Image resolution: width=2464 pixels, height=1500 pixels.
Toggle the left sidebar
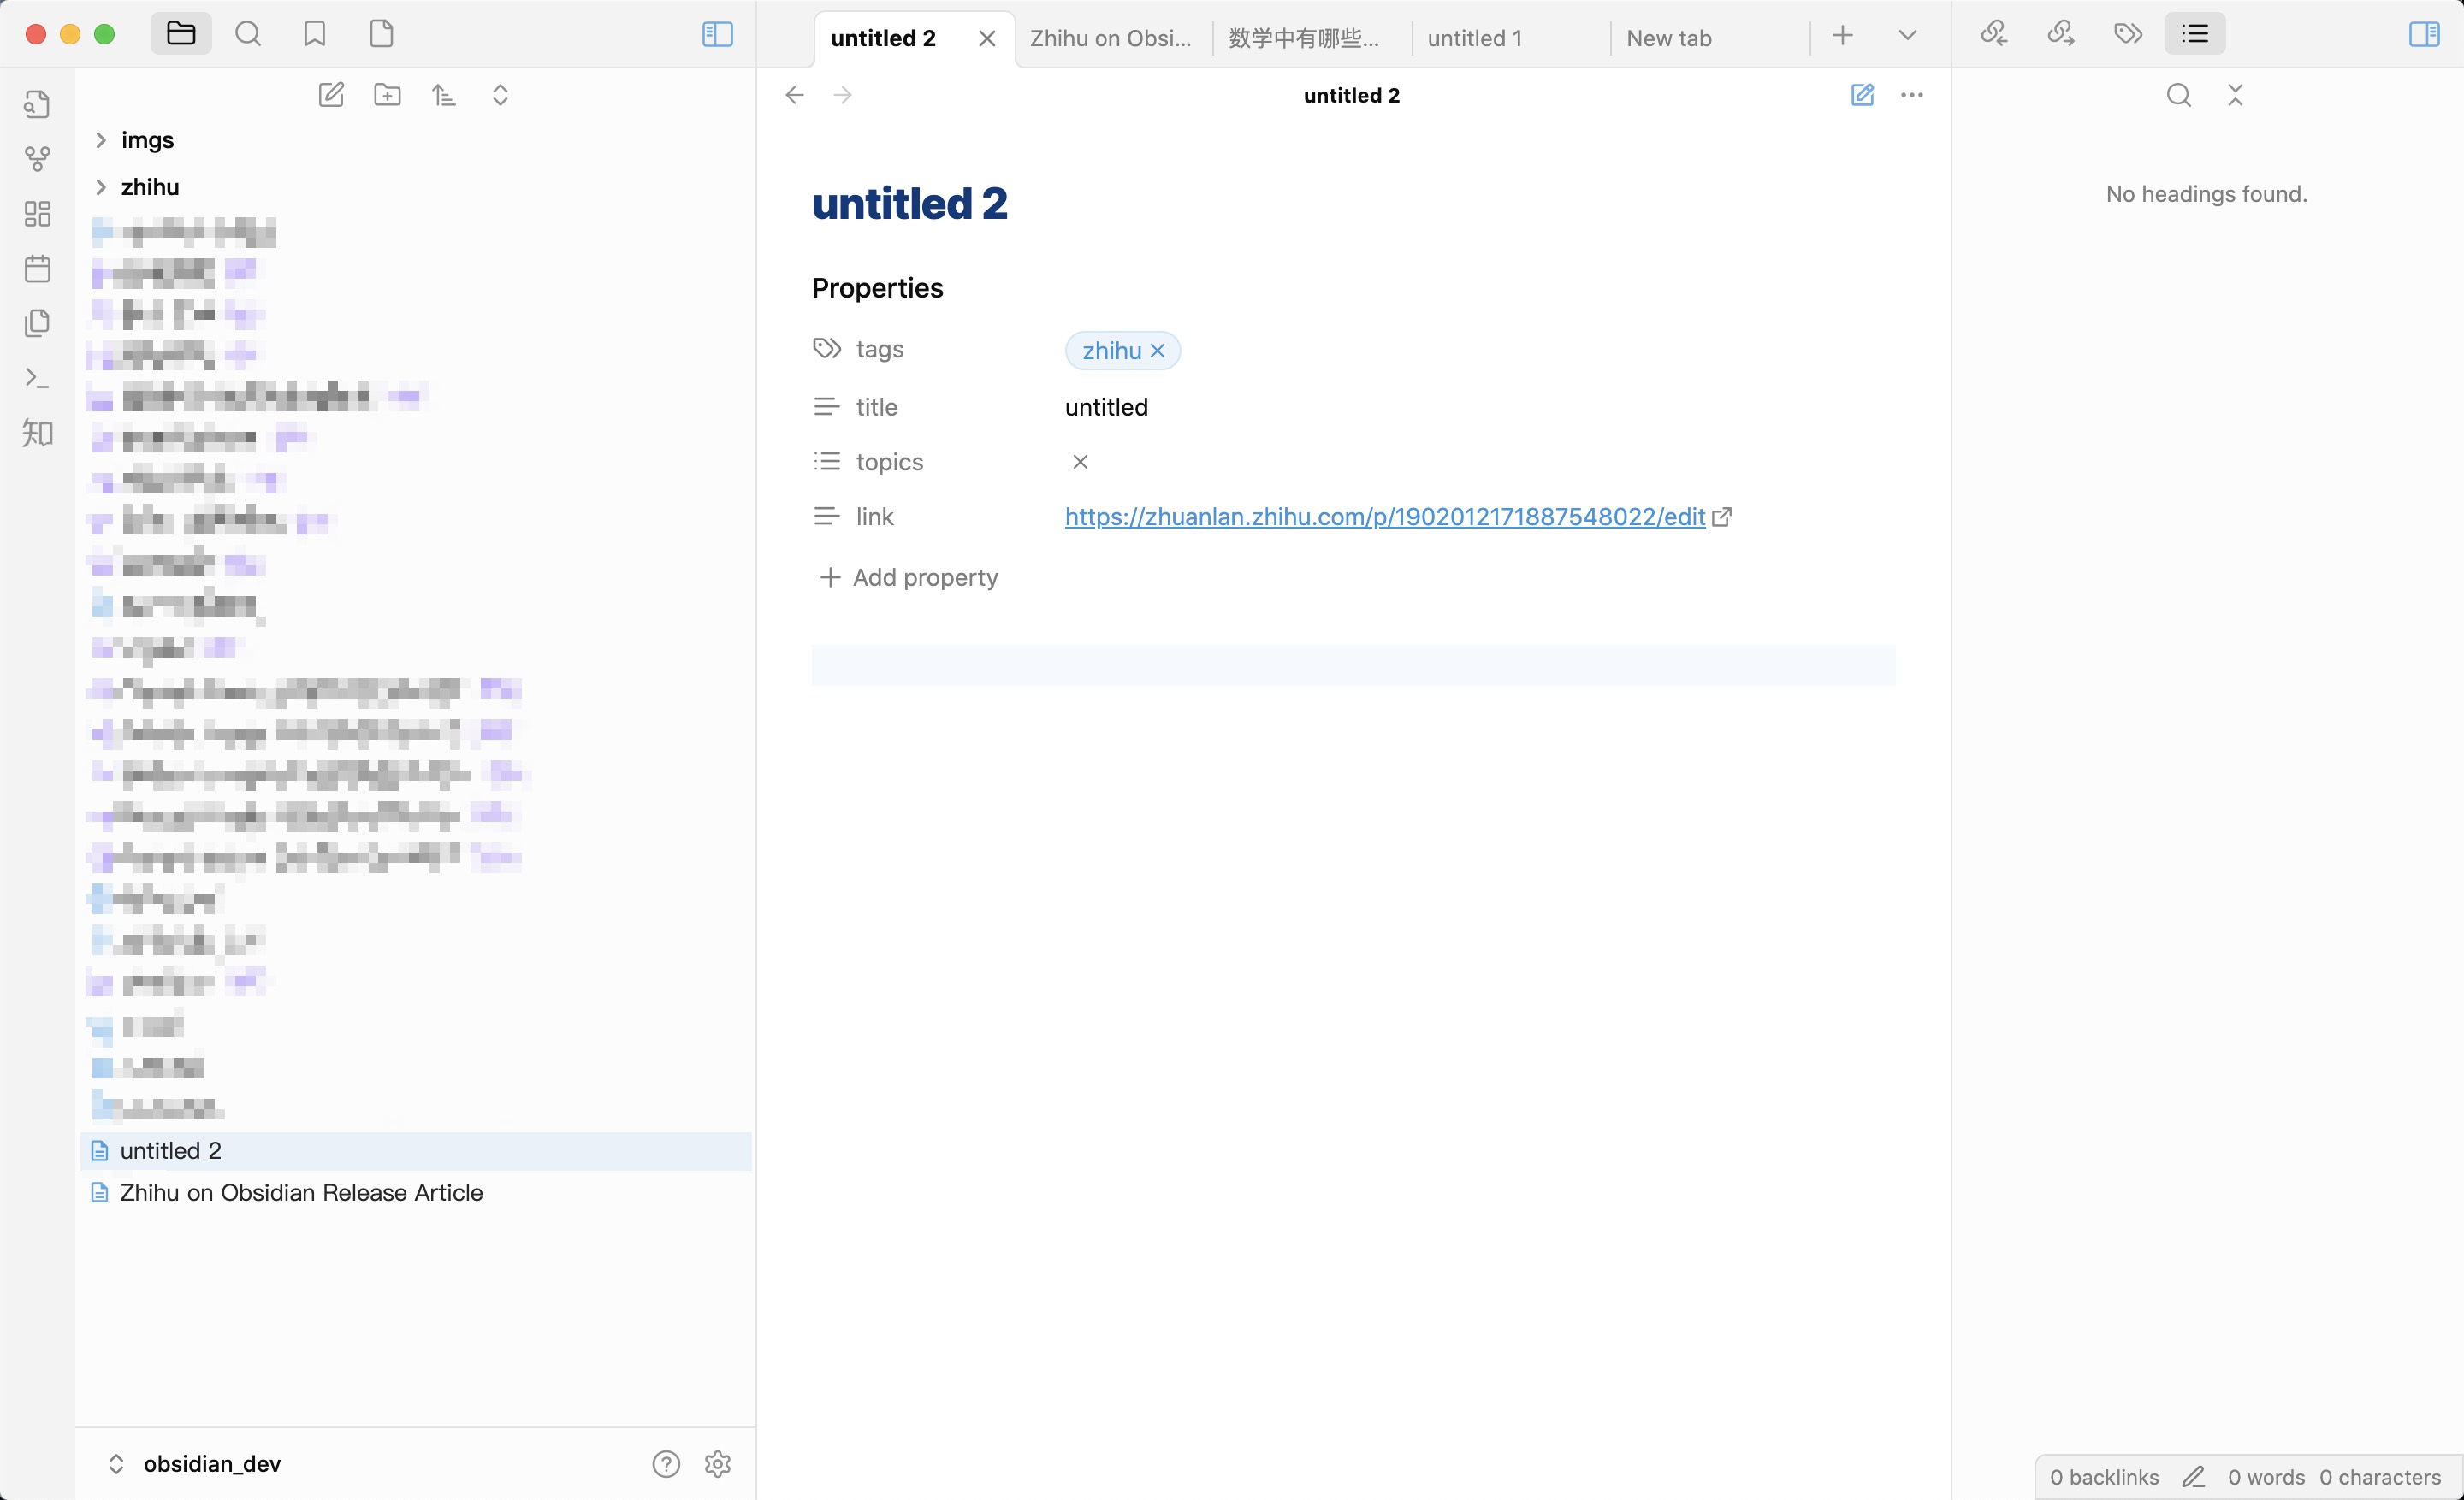tap(717, 34)
